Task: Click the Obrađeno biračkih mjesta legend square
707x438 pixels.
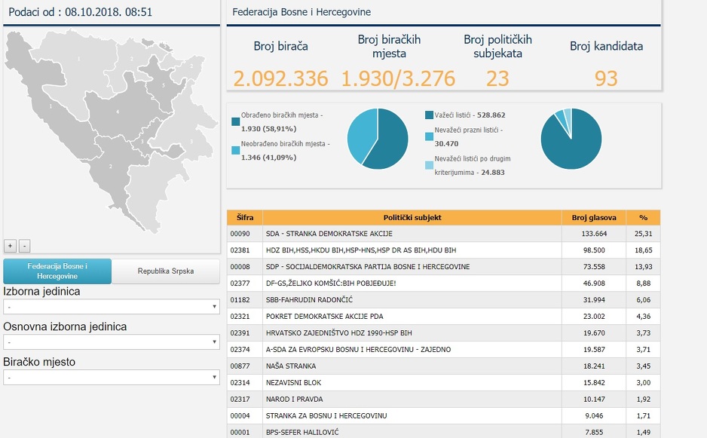Action: point(235,121)
